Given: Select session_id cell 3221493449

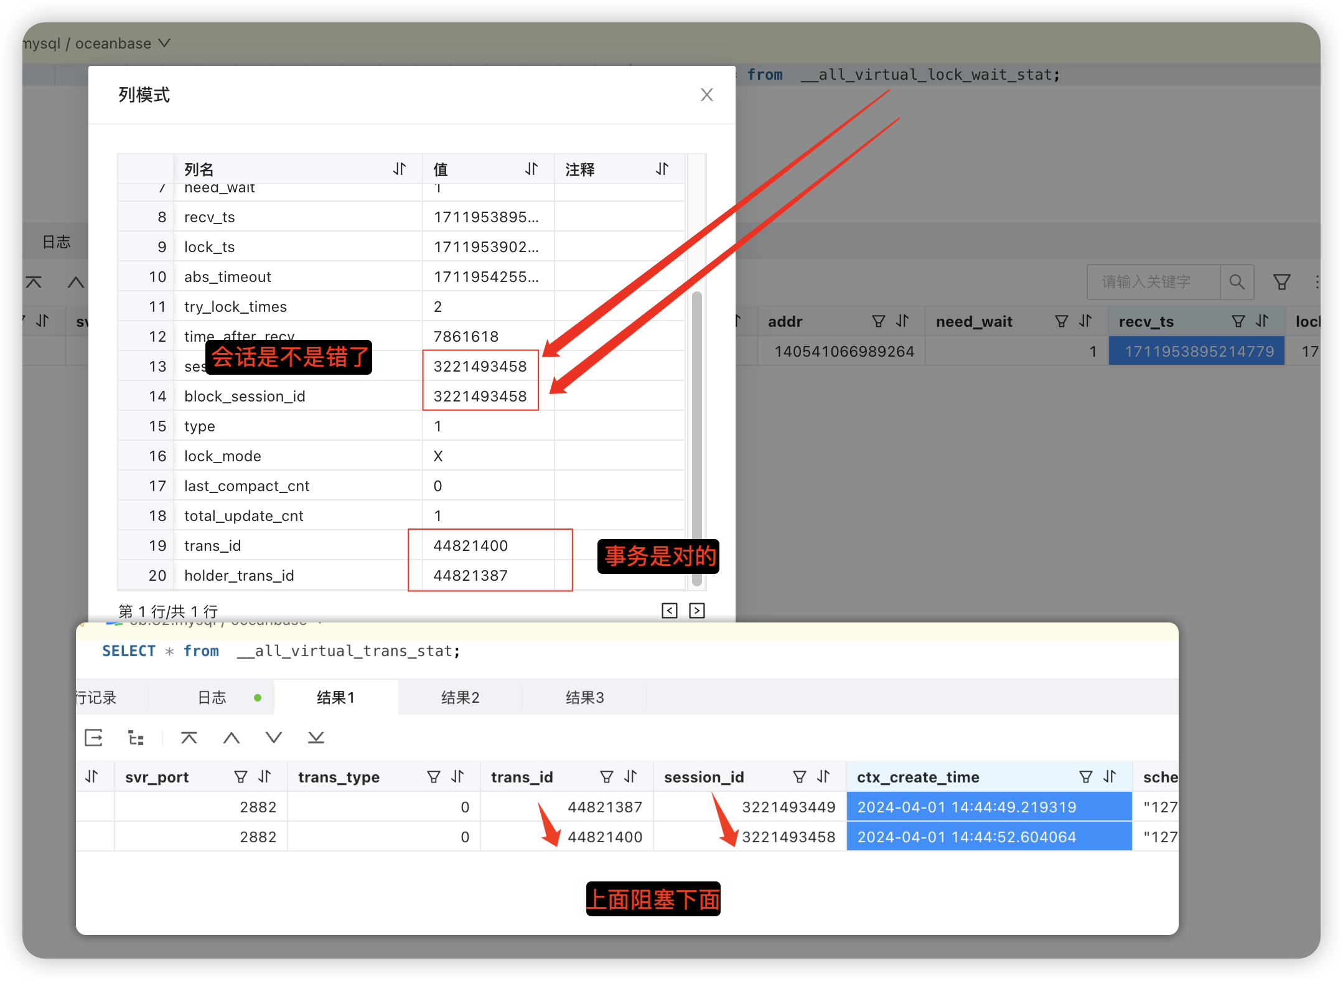Looking at the screenshot, I should 750,807.
